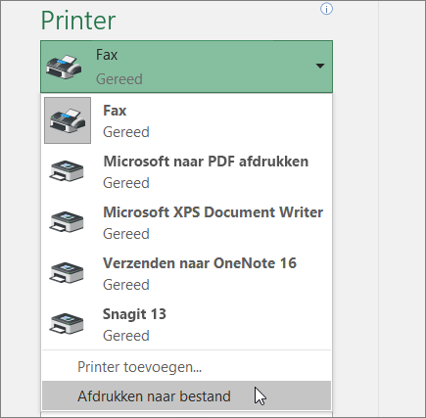This screenshot has width=426, height=418.
Task: Click Gereed status under Microsoft naar PDF afdrukken
Action: click(126, 183)
